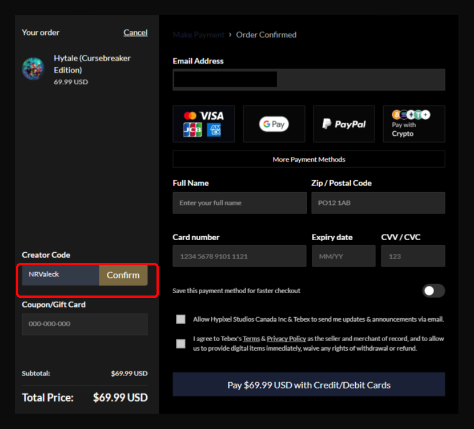This screenshot has width=474, height=429.
Task: Open More Payment Methods
Action: tap(308, 159)
